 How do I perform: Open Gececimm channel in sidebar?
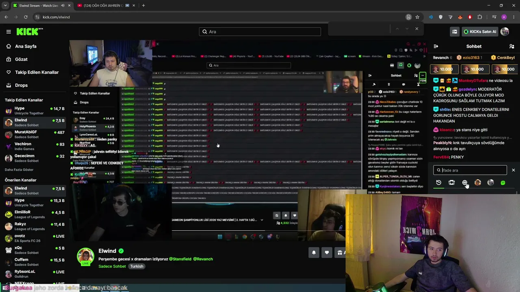[x=35, y=158]
